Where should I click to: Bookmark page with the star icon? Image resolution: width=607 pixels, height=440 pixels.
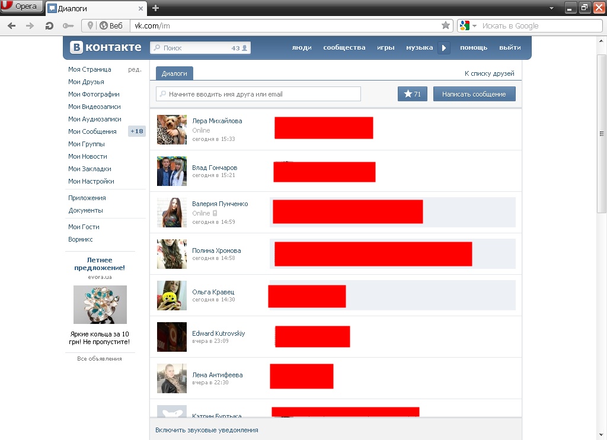tap(446, 25)
